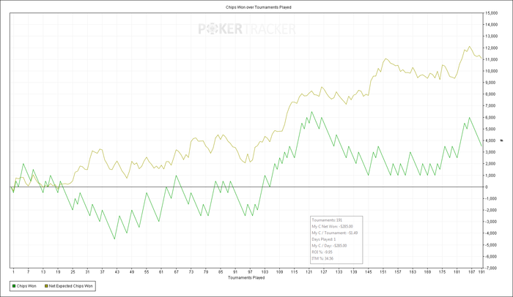Click the -7,000 y-axis tick label
This screenshot has width=513, height=297.
492,268
